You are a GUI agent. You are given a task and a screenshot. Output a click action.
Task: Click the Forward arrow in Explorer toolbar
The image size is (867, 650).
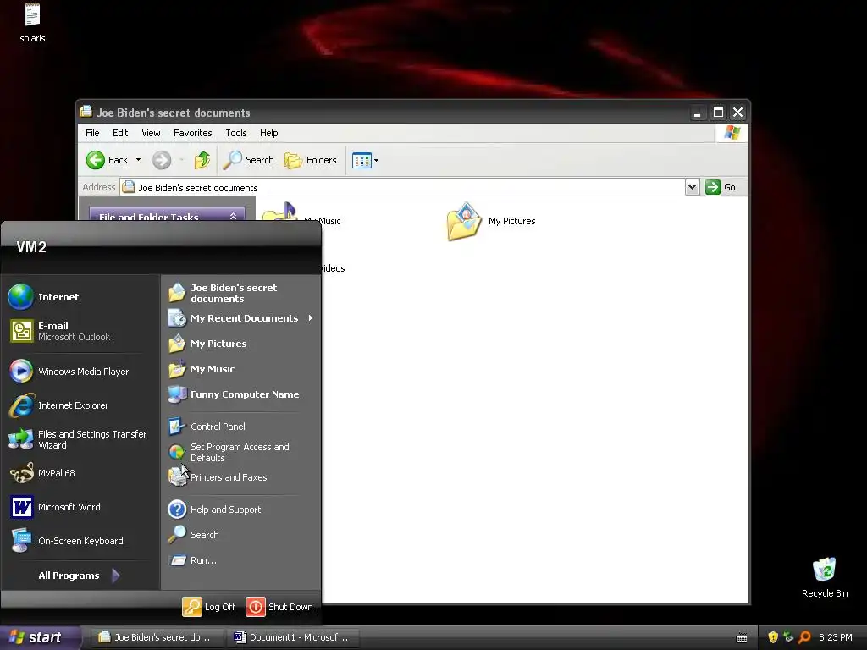[162, 160]
